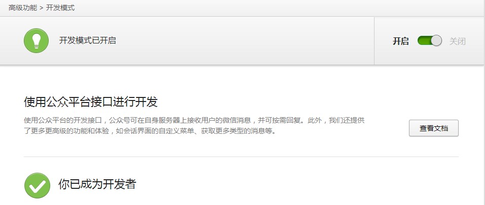The image size is (485, 205).
Task: Click the round knob of the switch
Action: pyautogui.click(x=436, y=41)
